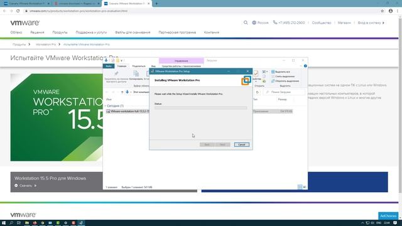
Task: Open the Партнерская программа menu
Action: [x=177, y=33]
